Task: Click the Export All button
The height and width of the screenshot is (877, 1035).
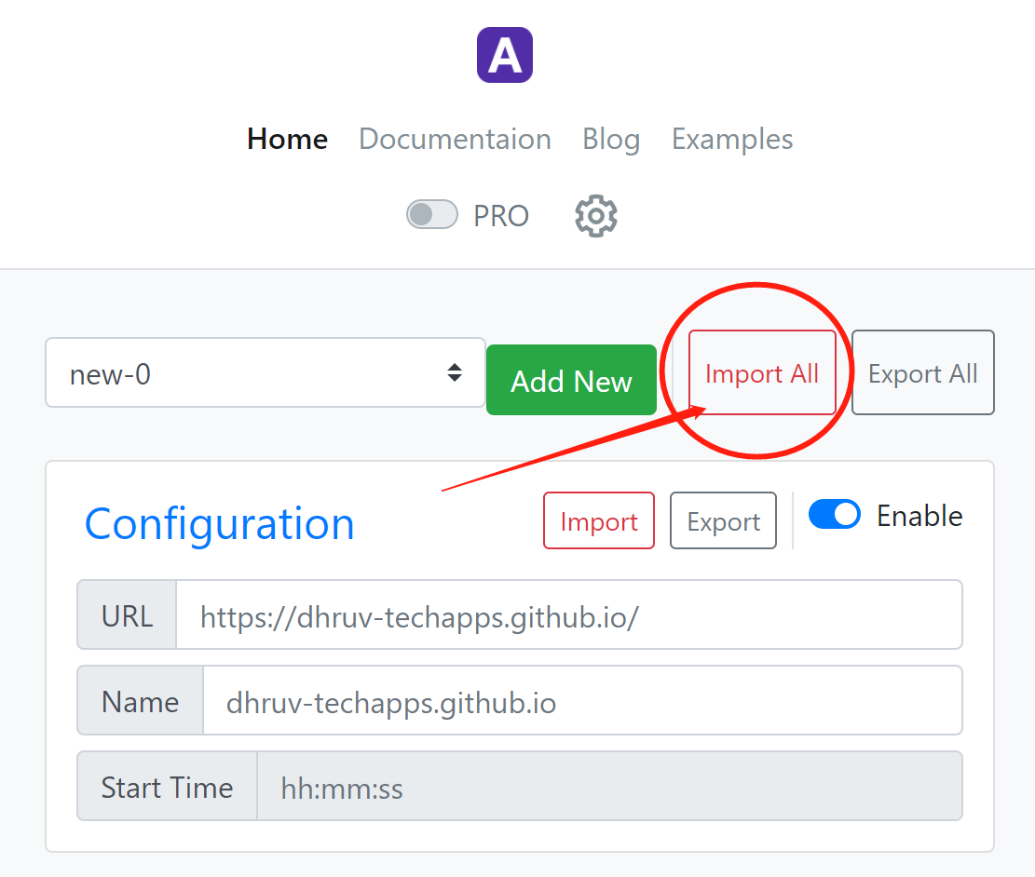Action: pyautogui.click(x=923, y=372)
